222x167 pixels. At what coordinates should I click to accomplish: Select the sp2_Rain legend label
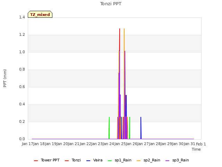click(152, 160)
